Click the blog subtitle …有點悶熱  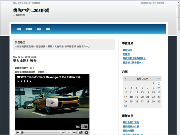19,15
